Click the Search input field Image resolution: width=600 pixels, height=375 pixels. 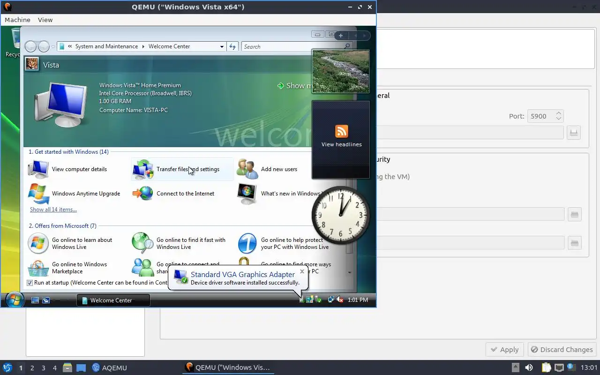292,46
